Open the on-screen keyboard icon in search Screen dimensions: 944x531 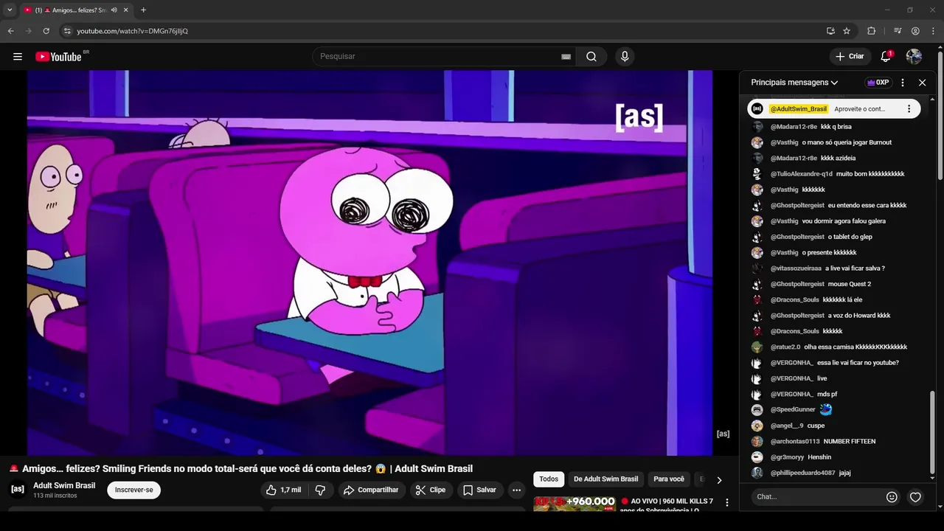[566, 57]
